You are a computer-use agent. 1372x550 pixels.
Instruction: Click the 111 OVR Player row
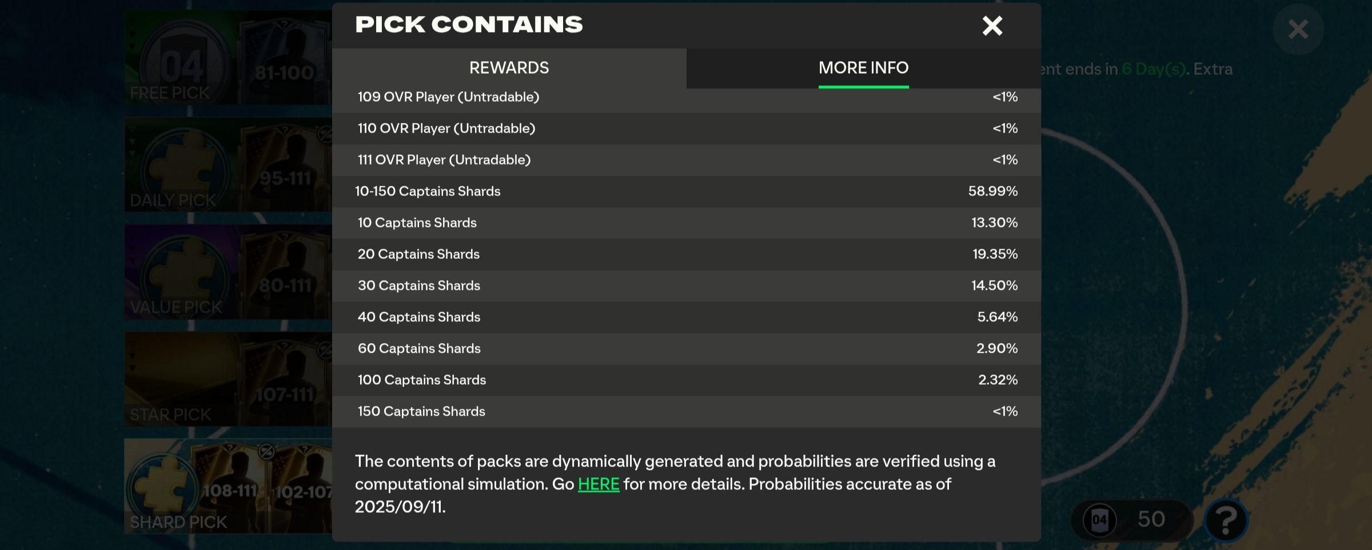(x=686, y=160)
